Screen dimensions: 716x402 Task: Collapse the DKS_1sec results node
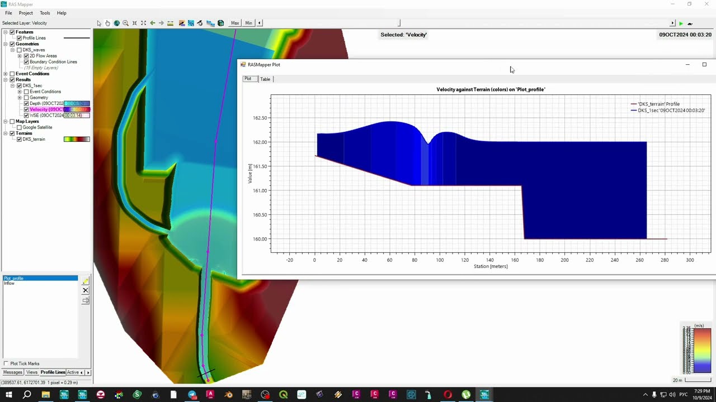(12, 86)
